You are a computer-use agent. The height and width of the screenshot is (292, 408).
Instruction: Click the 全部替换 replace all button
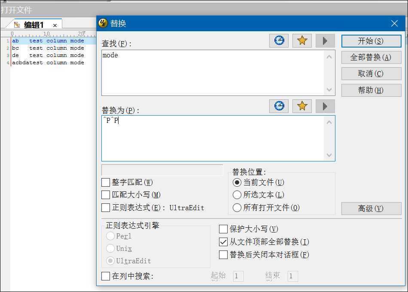[371, 57]
